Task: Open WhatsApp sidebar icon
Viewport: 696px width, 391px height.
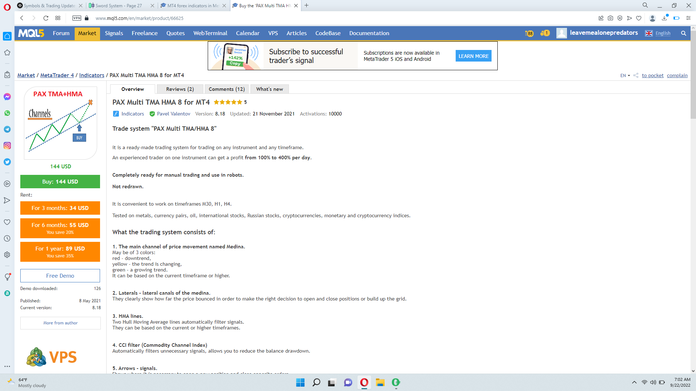Action: coord(7,113)
